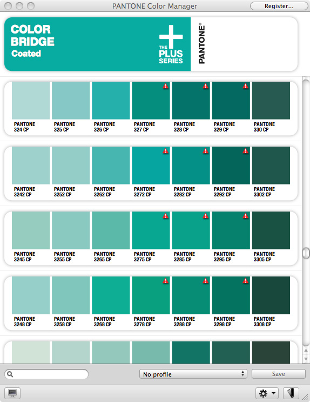Click the Save button
This screenshot has height=402, width=310.
click(x=279, y=374)
